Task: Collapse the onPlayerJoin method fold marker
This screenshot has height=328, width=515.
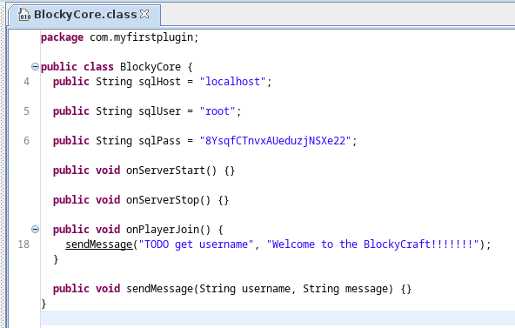Action: point(35,229)
